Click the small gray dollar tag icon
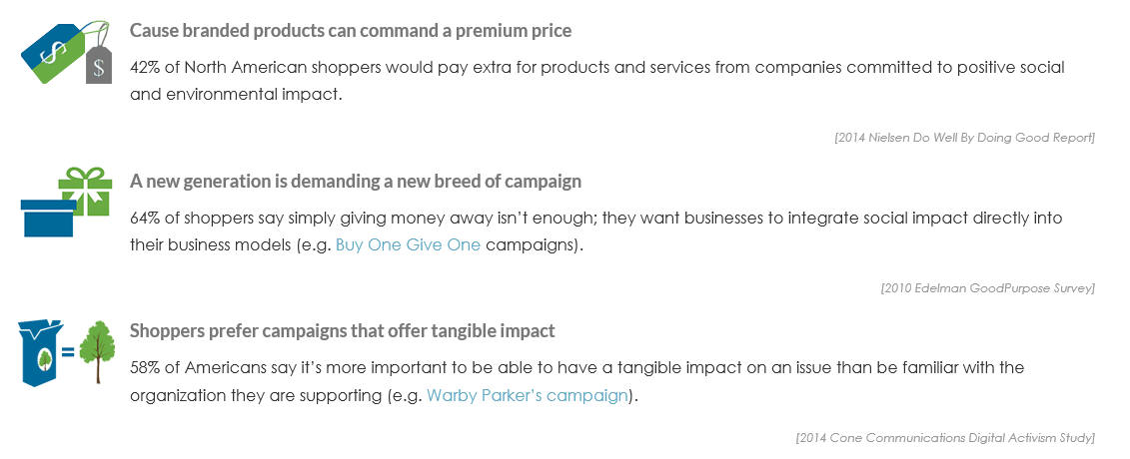Viewport: 1130px width, 459px height. click(99, 64)
